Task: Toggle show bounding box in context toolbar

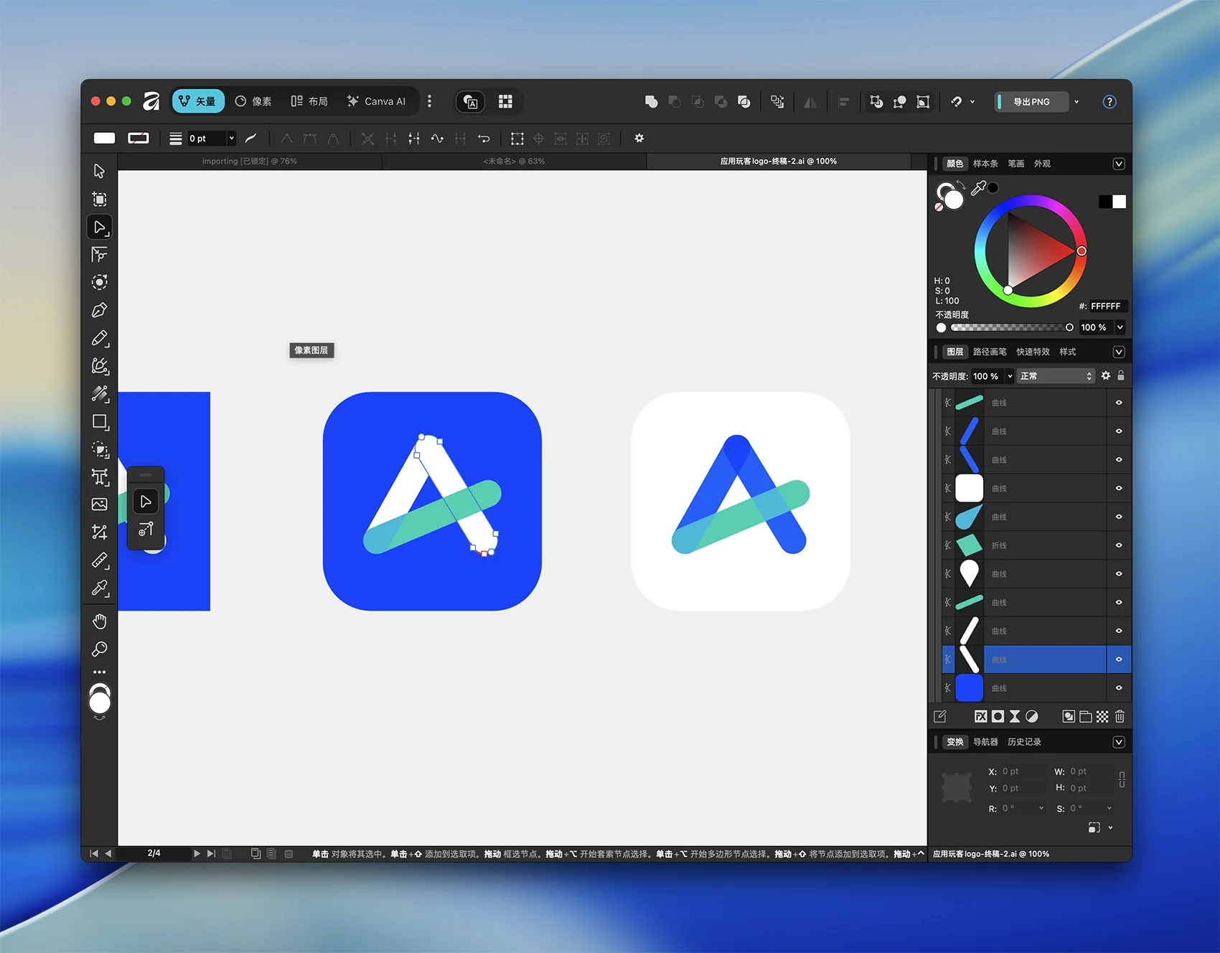Action: [517, 139]
